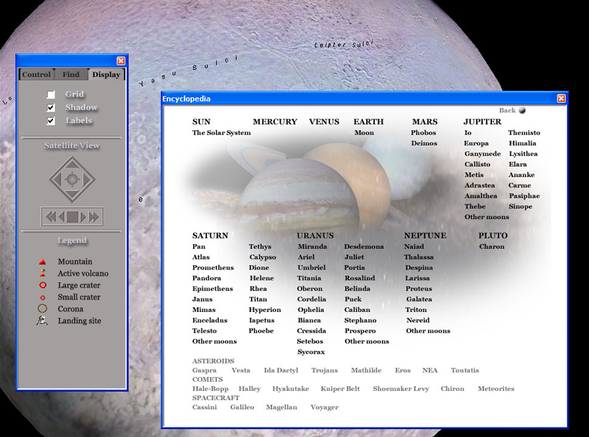Open the Iapetus entry
589x437 pixels.
click(262, 320)
